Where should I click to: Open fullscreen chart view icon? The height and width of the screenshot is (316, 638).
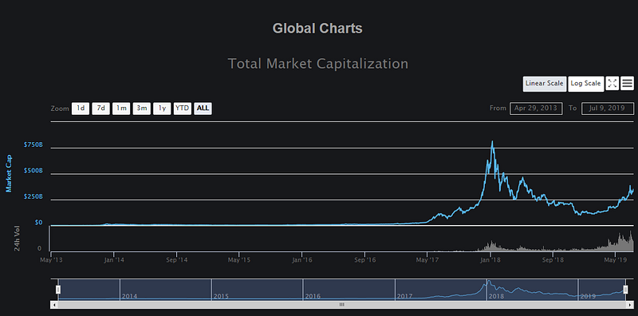612,84
